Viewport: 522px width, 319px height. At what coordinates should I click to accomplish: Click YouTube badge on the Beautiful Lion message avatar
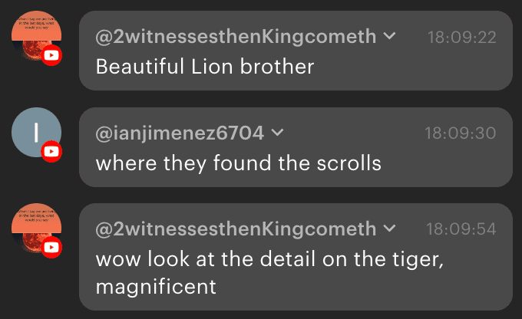click(51, 55)
